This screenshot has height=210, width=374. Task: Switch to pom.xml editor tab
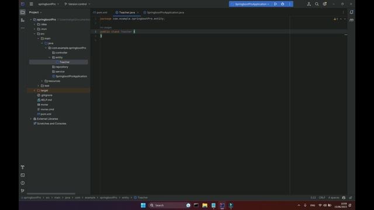click(x=101, y=12)
